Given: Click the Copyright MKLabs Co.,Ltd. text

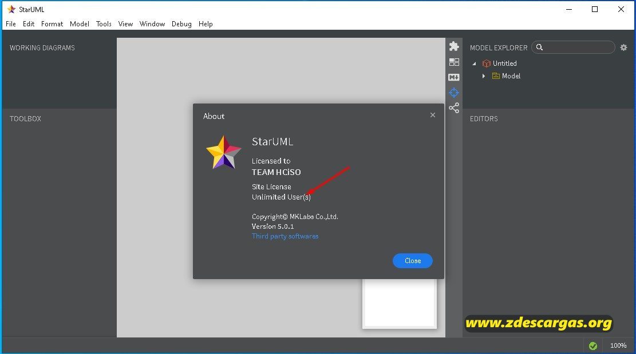Looking at the screenshot, I should tap(295, 217).
